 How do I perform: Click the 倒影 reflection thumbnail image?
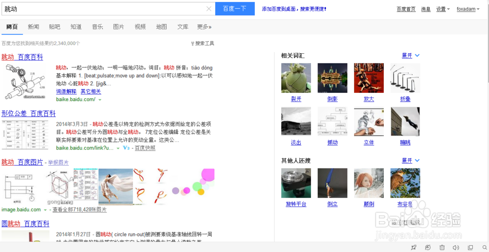(333, 78)
